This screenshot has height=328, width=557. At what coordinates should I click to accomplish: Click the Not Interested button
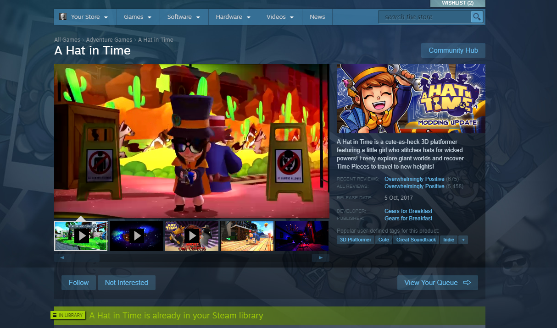click(x=127, y=283)
